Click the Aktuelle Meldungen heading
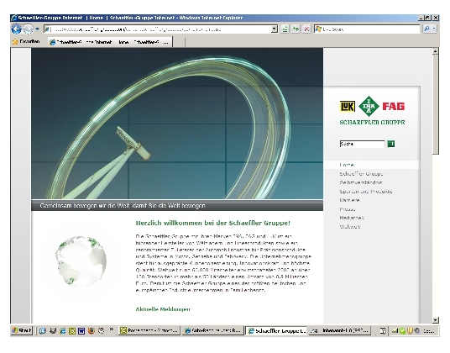Viewport: 450px width, 353px height. click(x=163, y=309)
